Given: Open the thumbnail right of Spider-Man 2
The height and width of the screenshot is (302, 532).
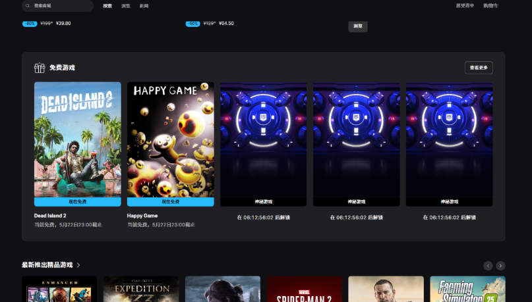Looking at the screenshot, I should [x=386, y=289].
